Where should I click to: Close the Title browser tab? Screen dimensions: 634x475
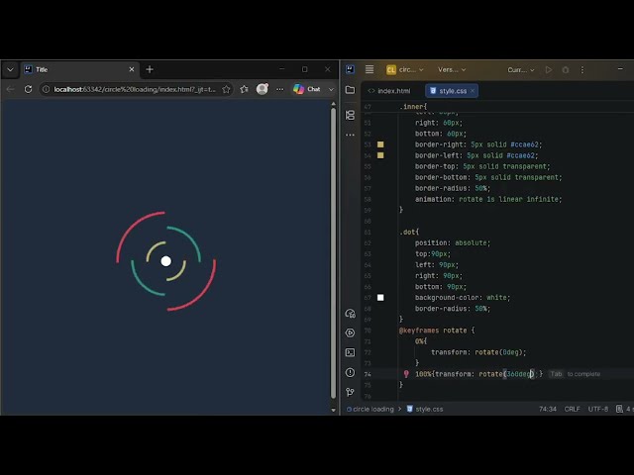pyautogui.click(x=132, y=69)
